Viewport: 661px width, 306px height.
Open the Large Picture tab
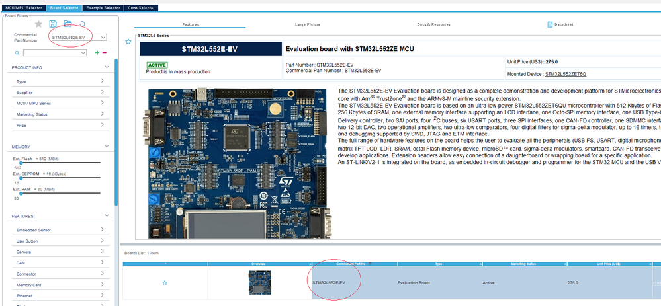tap(307, 25)
